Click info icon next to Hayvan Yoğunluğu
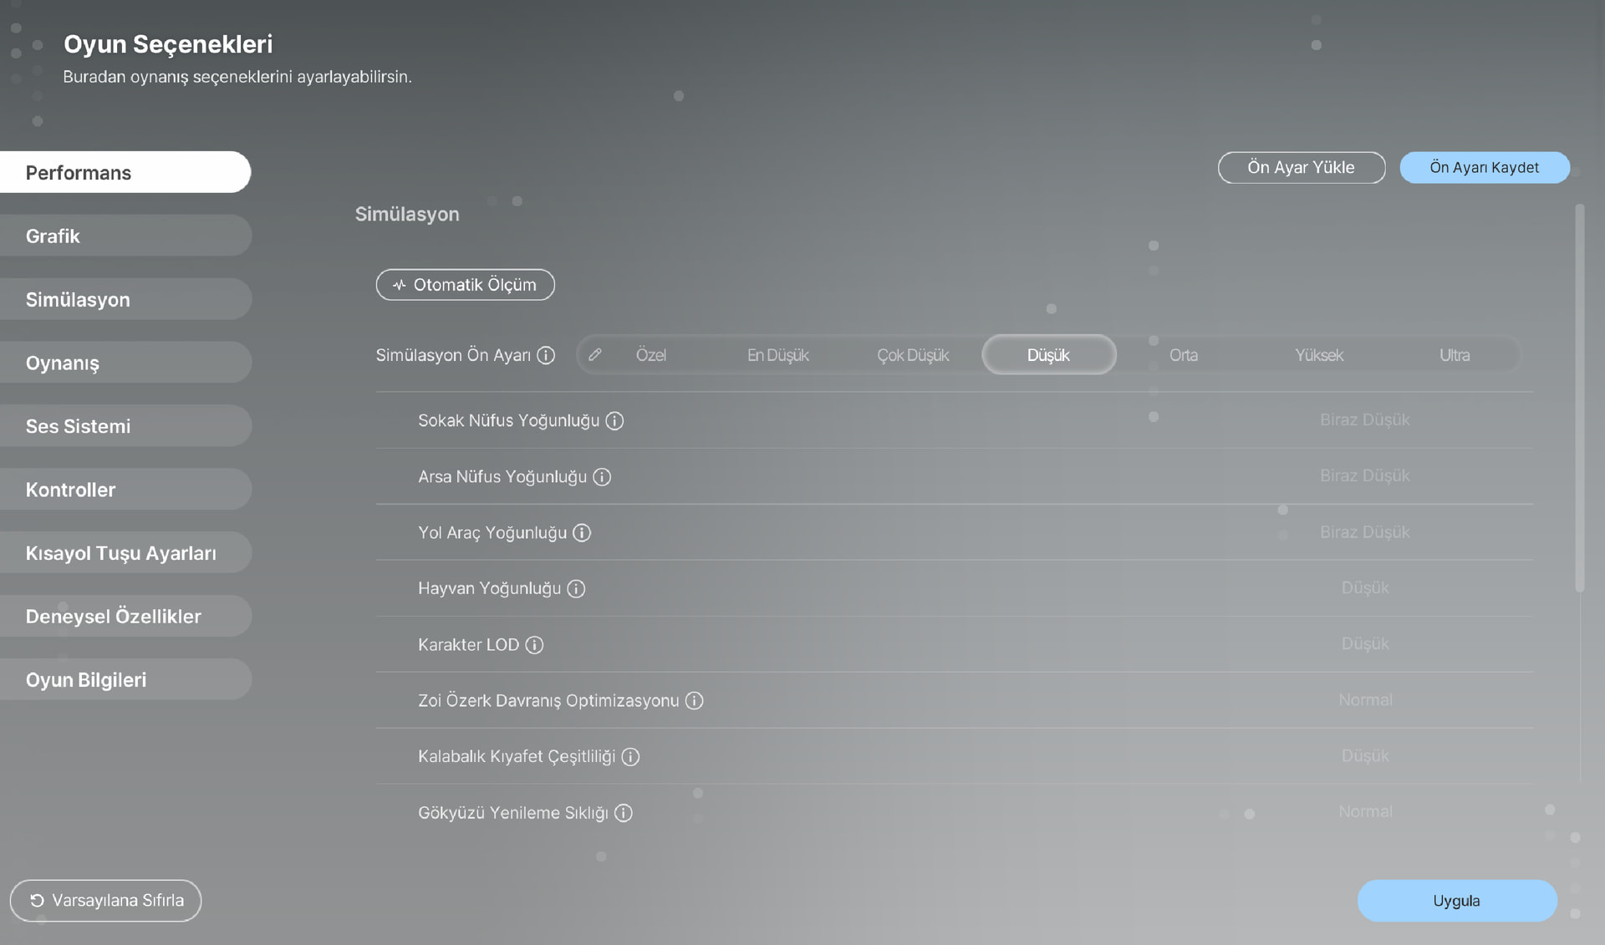The height and width of the screenshot is (945, 1605). [576, 588]
